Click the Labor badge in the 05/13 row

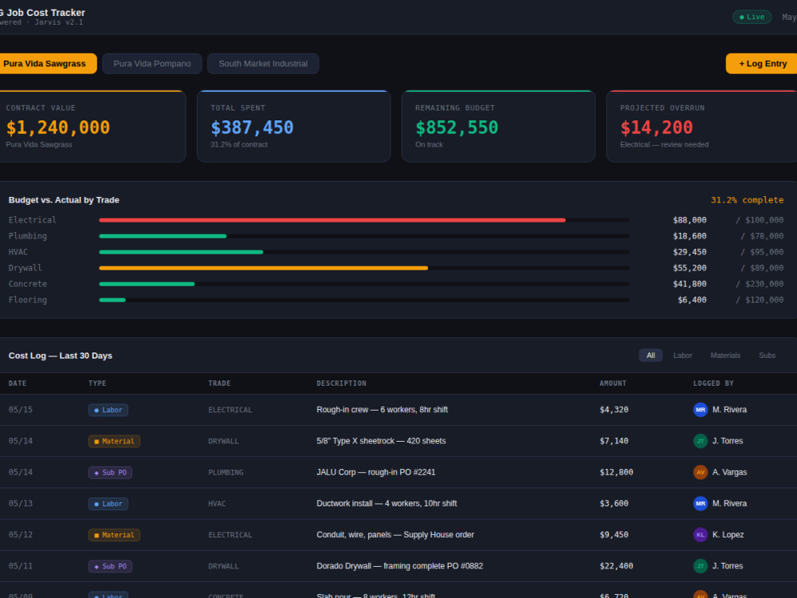(x=108, y=504)
